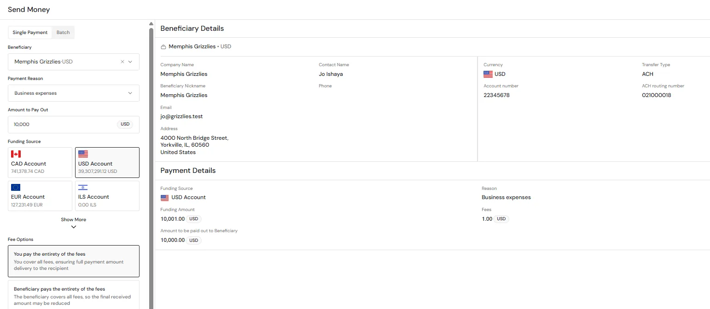
Task: Switch to the Batch tab
Action: (63, 33)
